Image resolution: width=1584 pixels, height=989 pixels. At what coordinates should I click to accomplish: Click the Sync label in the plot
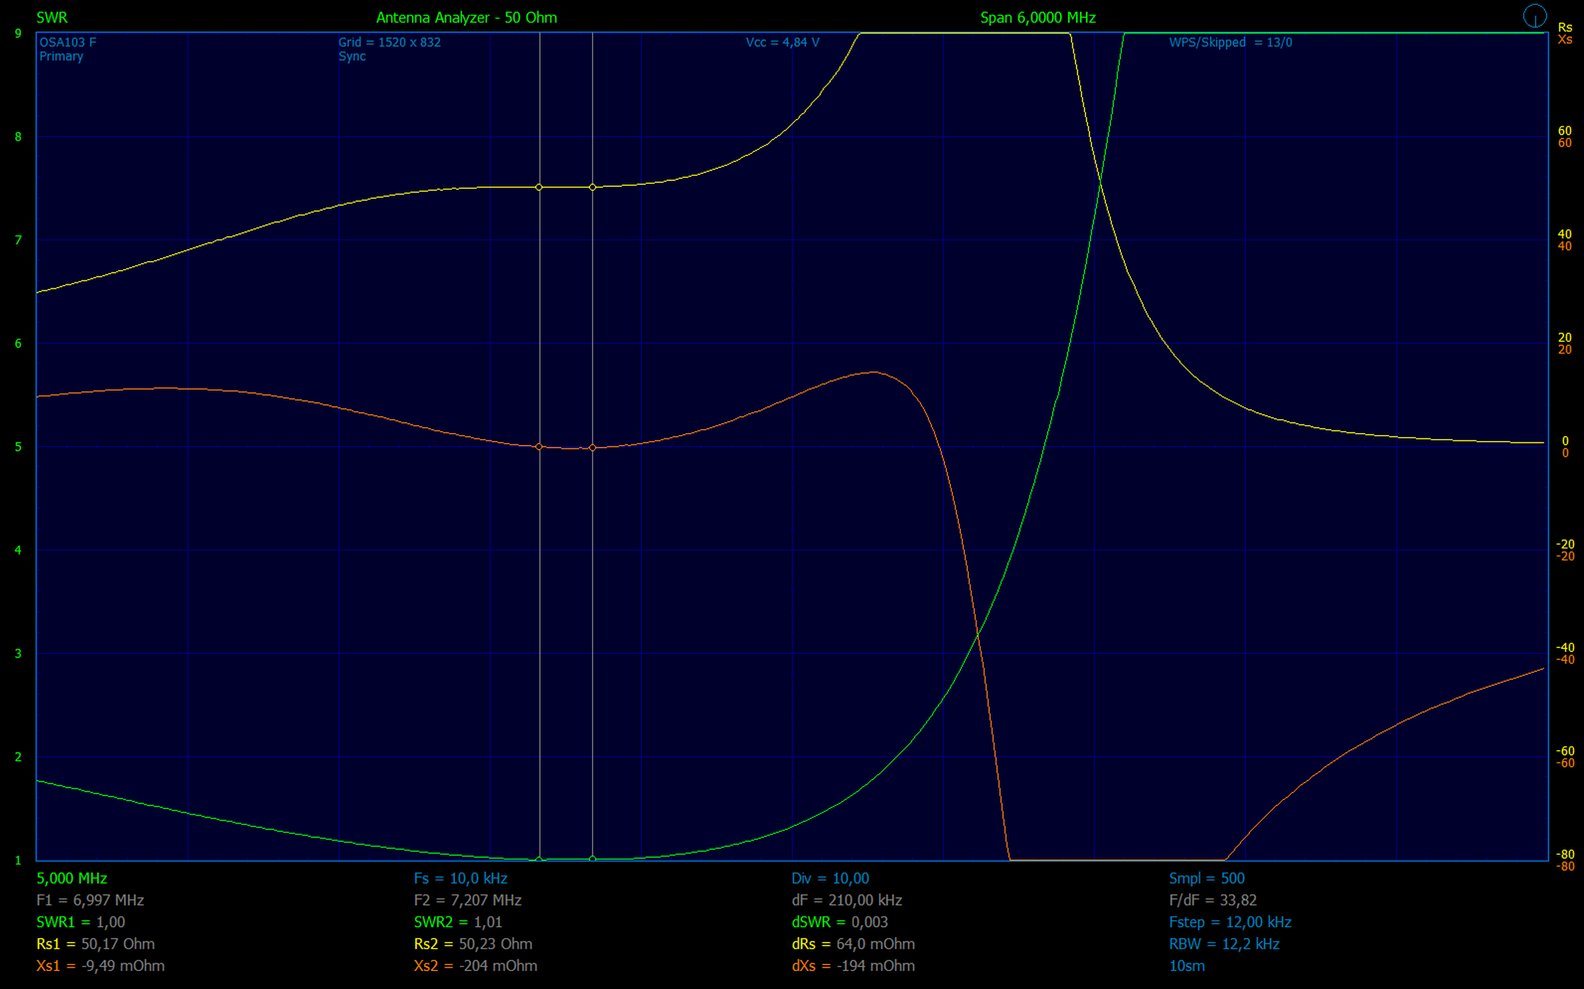352,56
